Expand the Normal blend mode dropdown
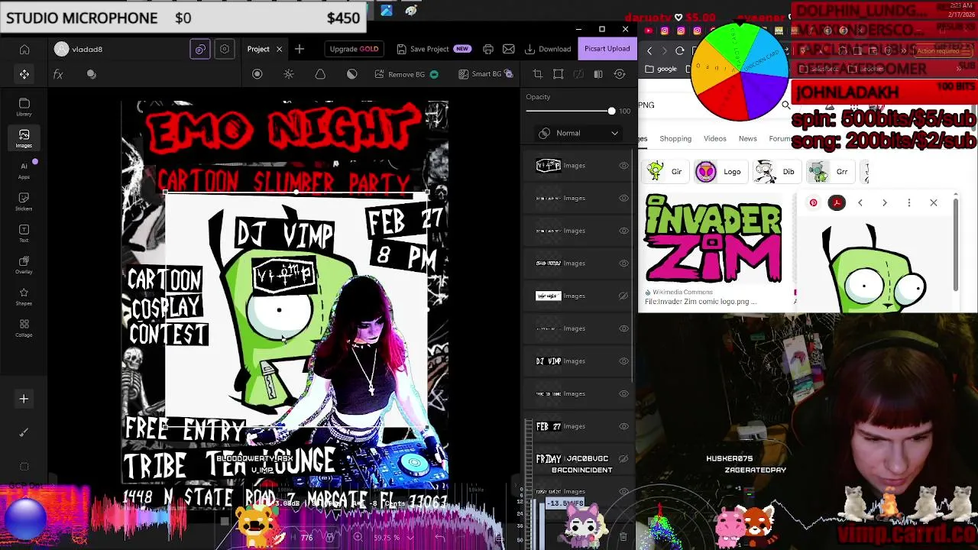 (x=578, y=133)
